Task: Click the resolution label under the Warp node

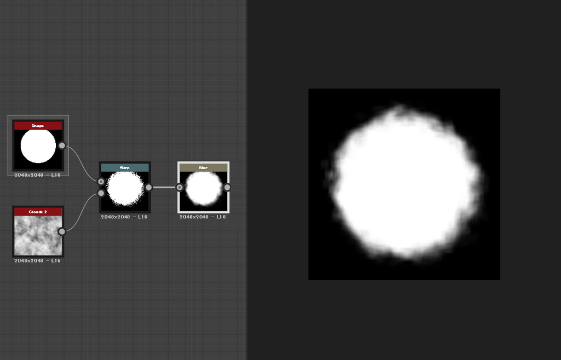Action: (124, 217)
